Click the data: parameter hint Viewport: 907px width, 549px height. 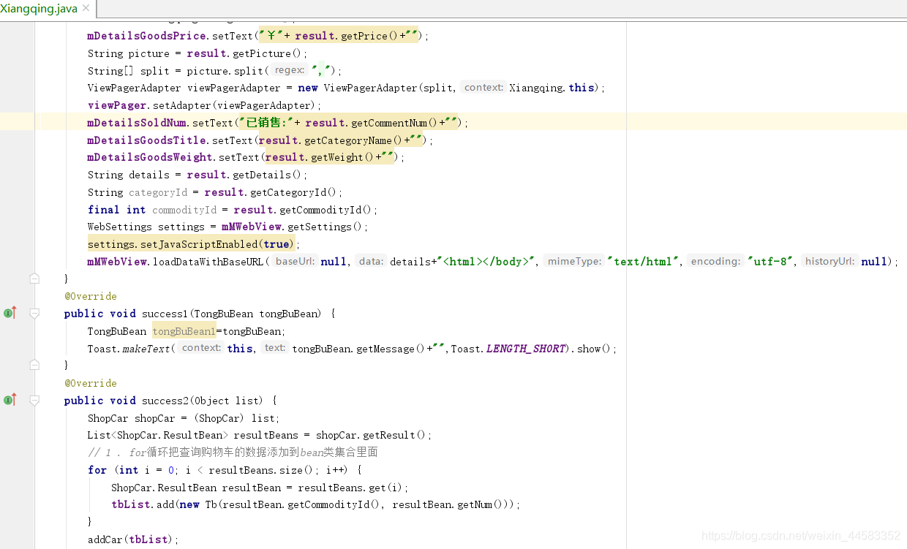[371, 261]
